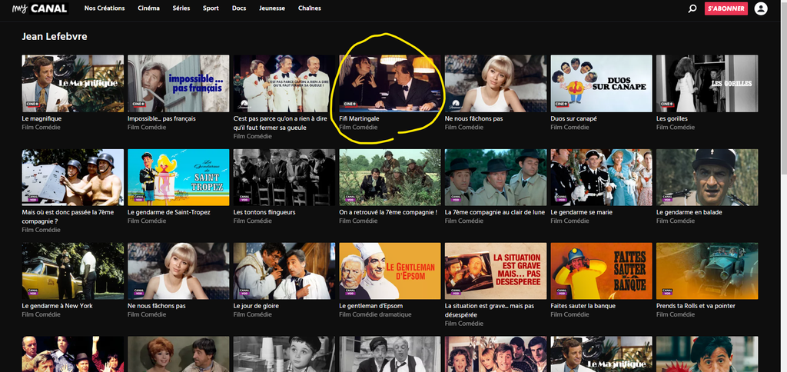
Task: Open La situation est grave thumbnail
Action: [x=496, y=271]
